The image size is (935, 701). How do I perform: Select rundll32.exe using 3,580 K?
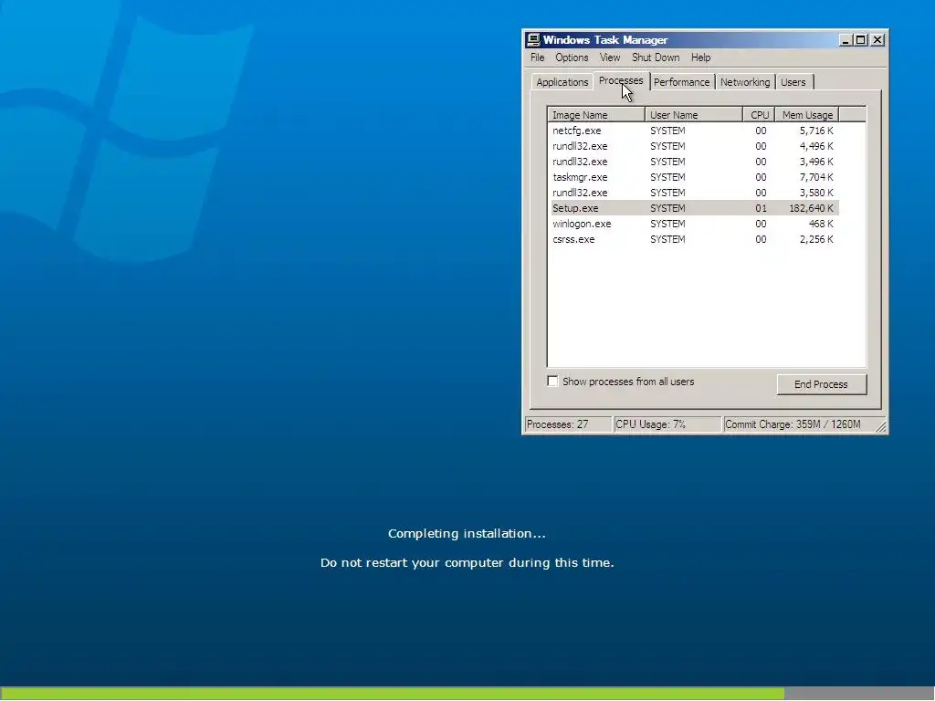point(694,193)
